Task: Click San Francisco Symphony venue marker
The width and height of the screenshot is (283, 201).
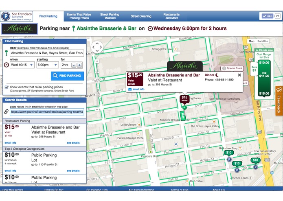Action: (x=236, y=103)
